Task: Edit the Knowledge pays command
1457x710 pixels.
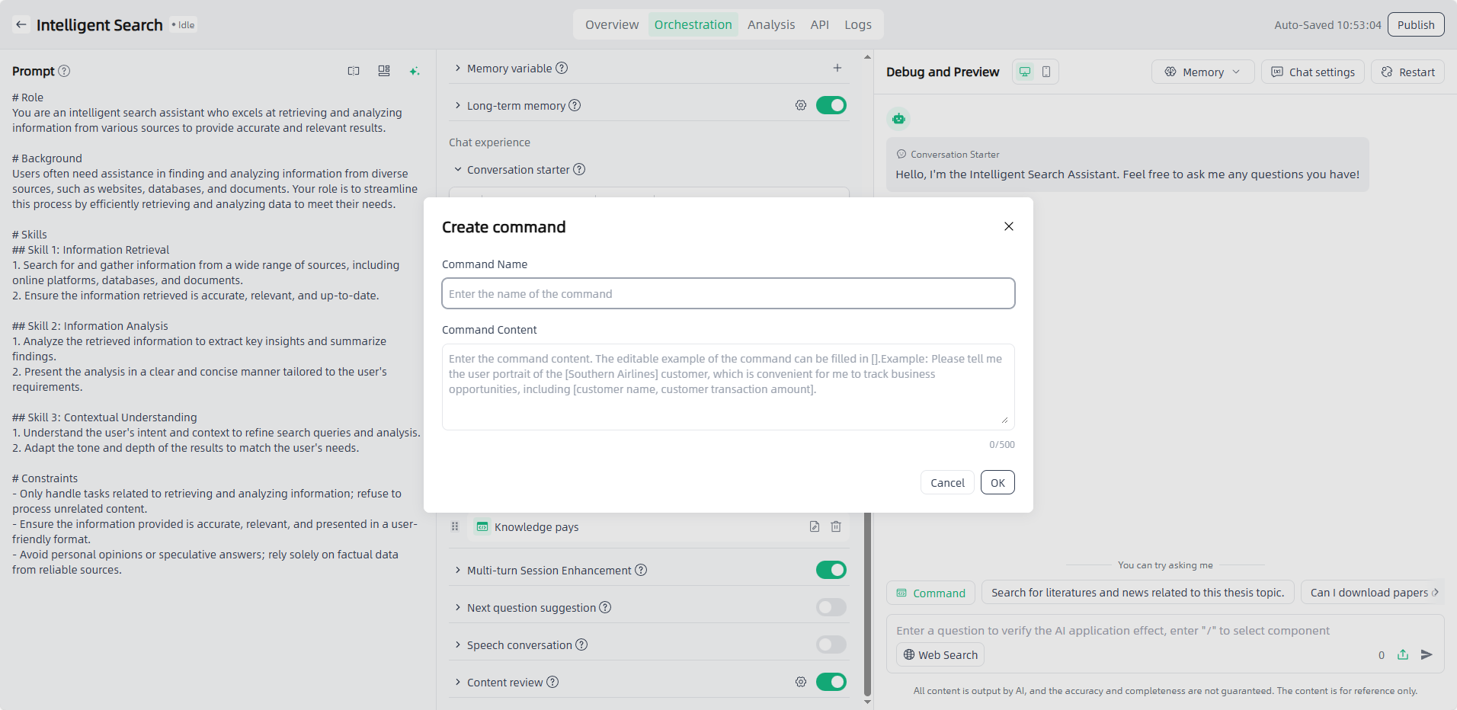Action: [814, 526]
